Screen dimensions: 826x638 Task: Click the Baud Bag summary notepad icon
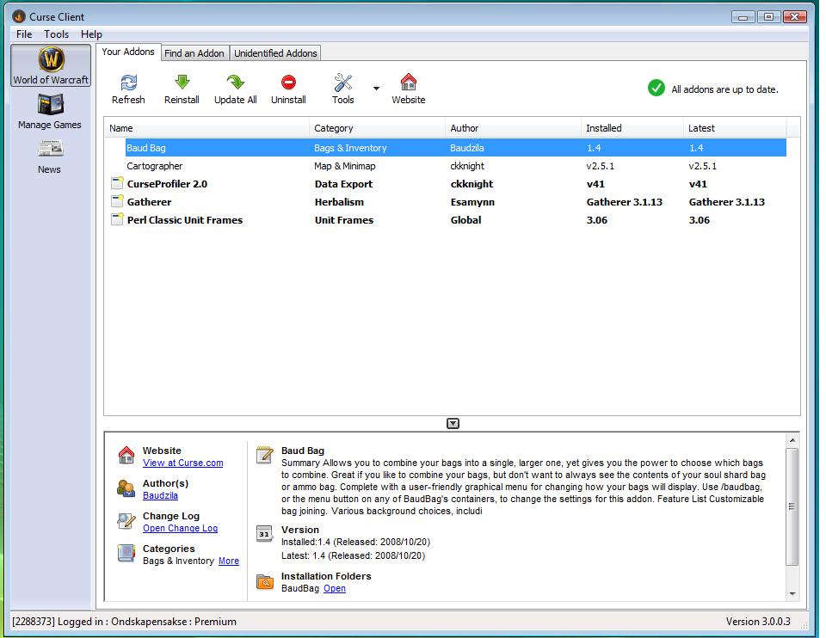pyautogui.click(x=264, y=455)
